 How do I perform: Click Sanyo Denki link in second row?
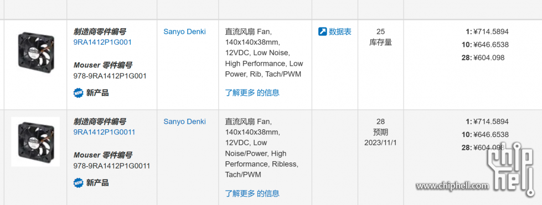184,122
